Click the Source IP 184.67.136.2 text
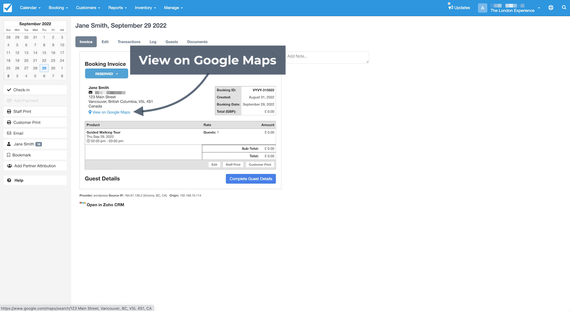Viewport: 570px width, 311px height. (x=146, y=196)
